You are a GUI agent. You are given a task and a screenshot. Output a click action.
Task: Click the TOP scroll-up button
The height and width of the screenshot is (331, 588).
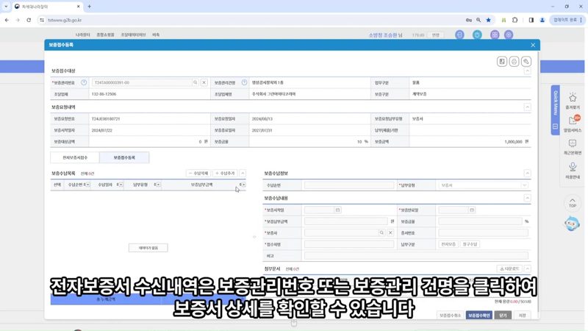pos(573,203)
